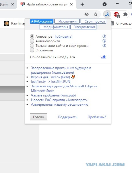
Task: Bookmark this page with the star icon
Action: click(x=96, y=14)
